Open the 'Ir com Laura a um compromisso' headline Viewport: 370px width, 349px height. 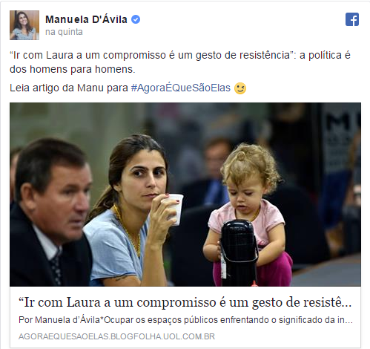coord(185,302)
